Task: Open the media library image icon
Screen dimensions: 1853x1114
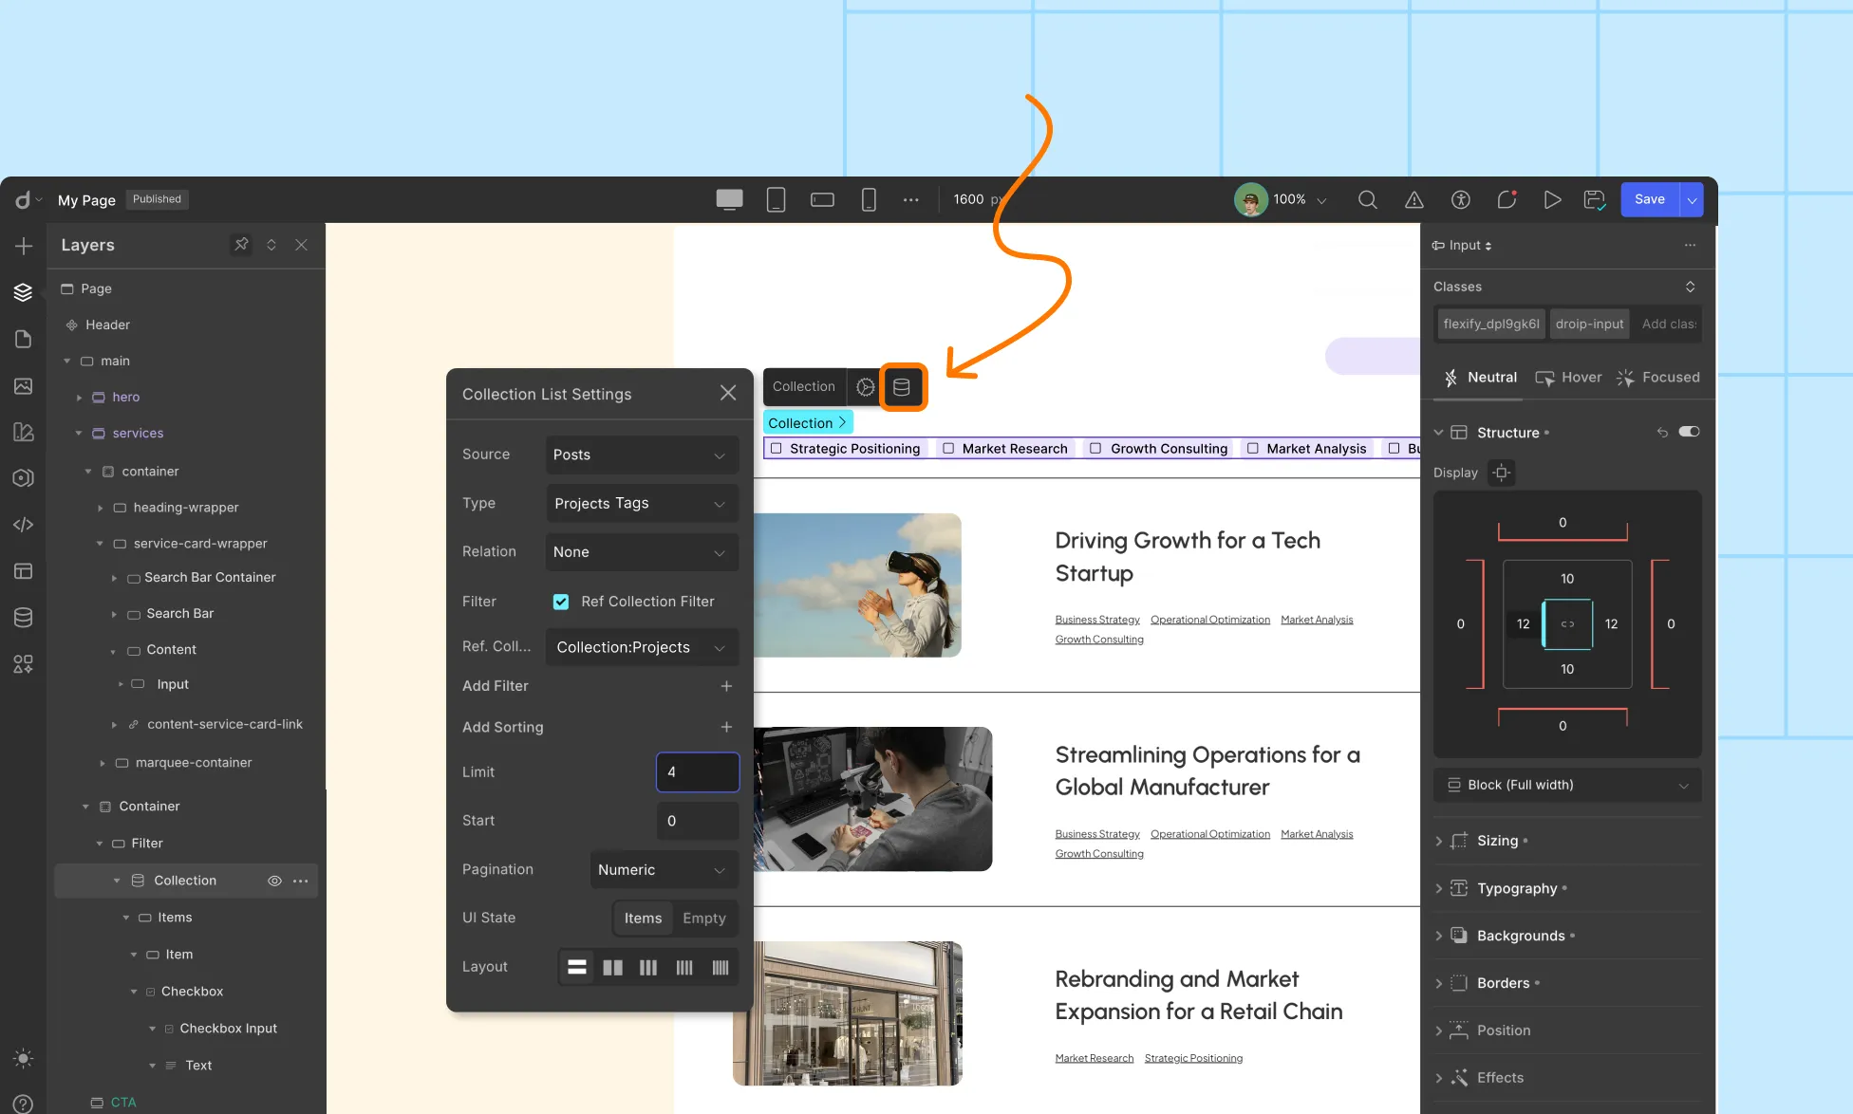Action: 24,385
